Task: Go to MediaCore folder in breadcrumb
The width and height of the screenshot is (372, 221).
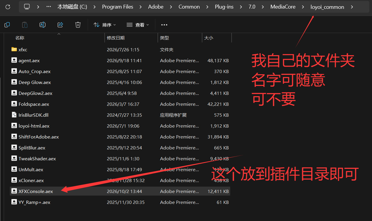Action: [283, 7]
